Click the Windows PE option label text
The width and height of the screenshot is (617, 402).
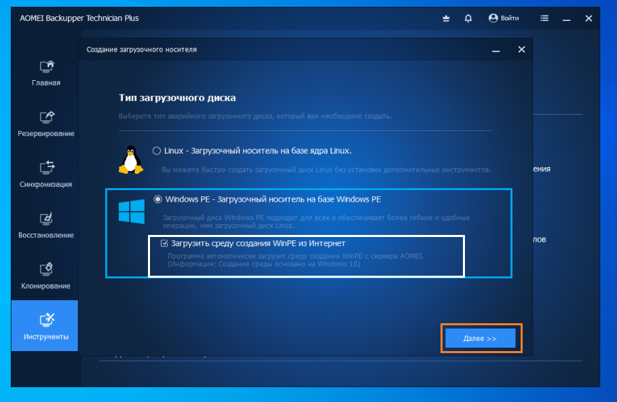(273, 199)
